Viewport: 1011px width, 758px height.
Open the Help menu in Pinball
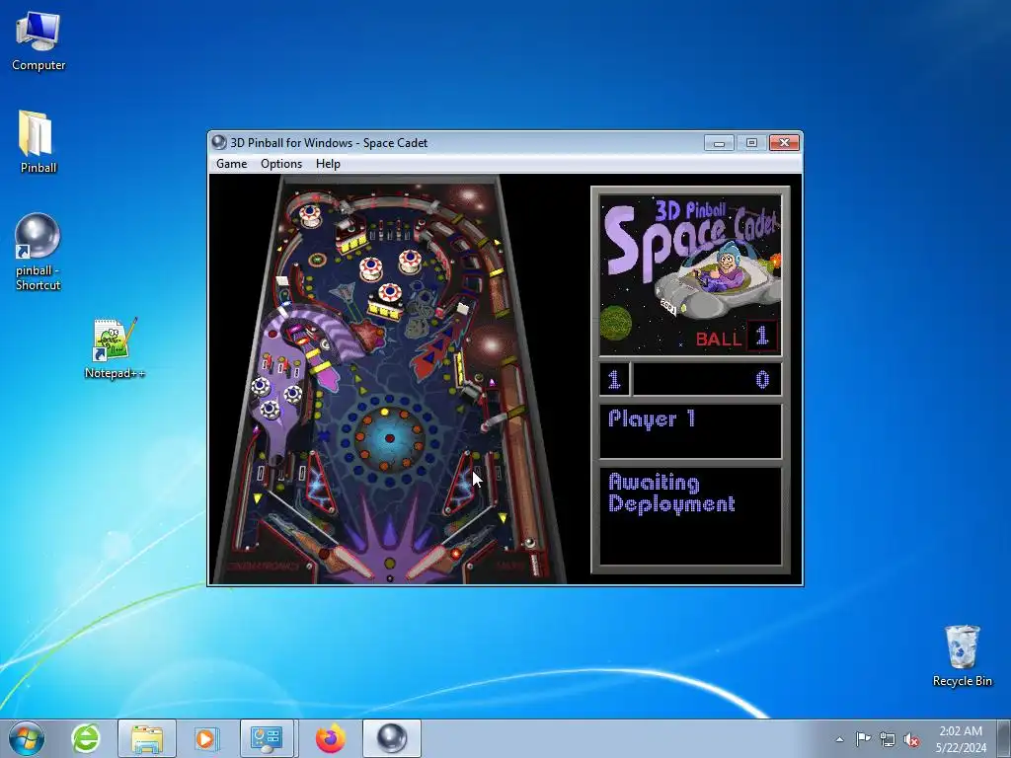(x=328, y=164)
